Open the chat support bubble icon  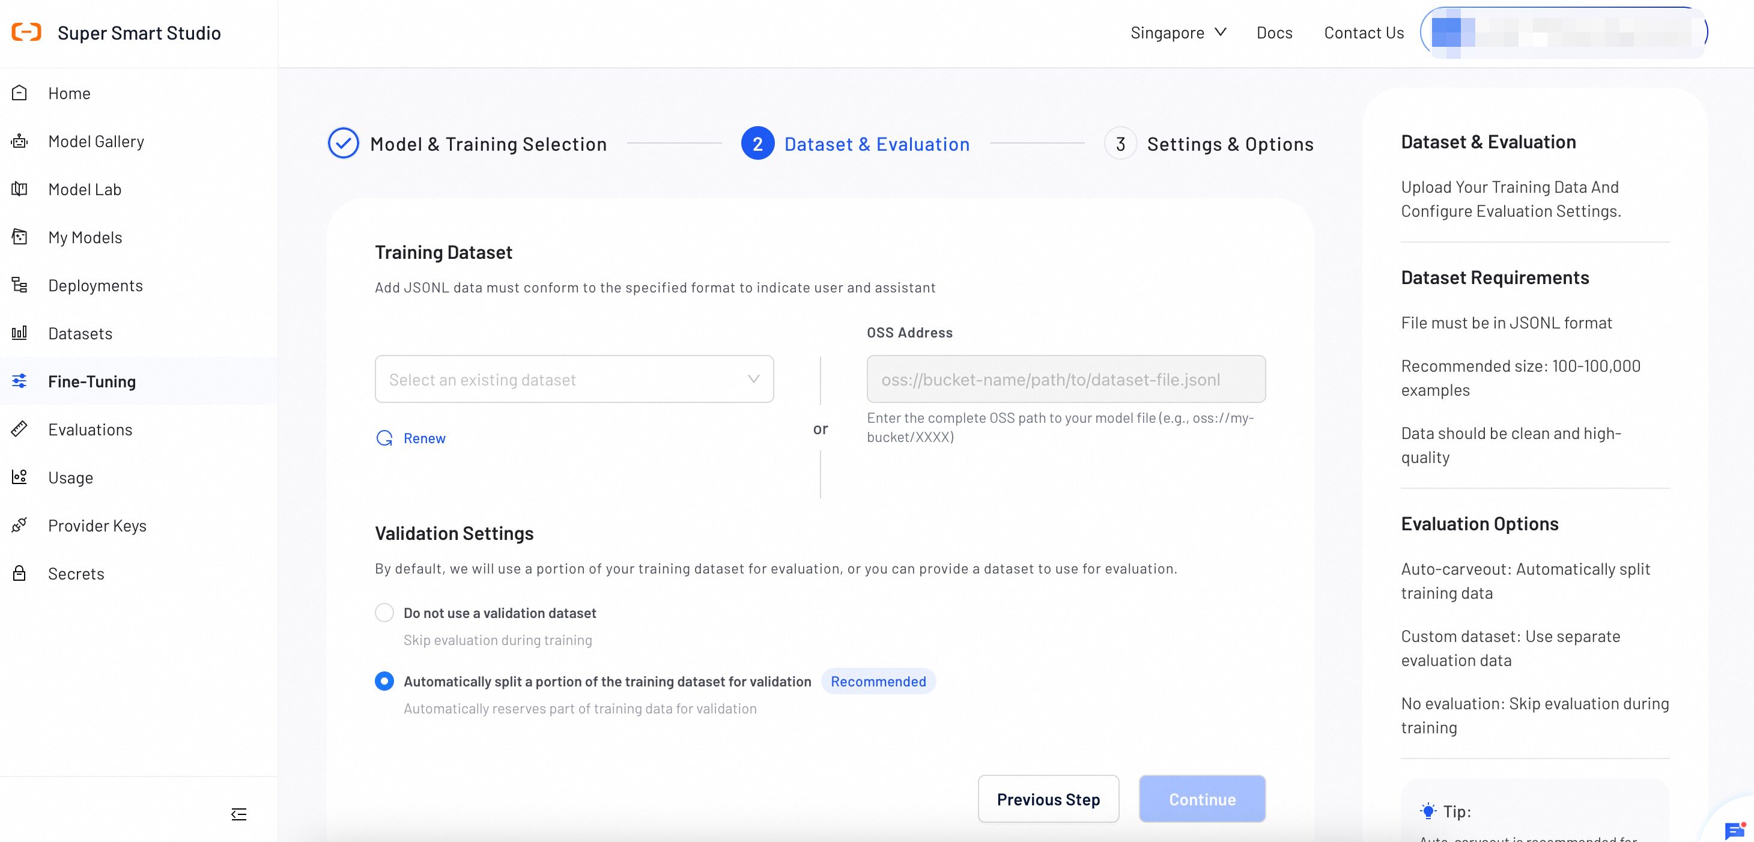pos(1734,830)
